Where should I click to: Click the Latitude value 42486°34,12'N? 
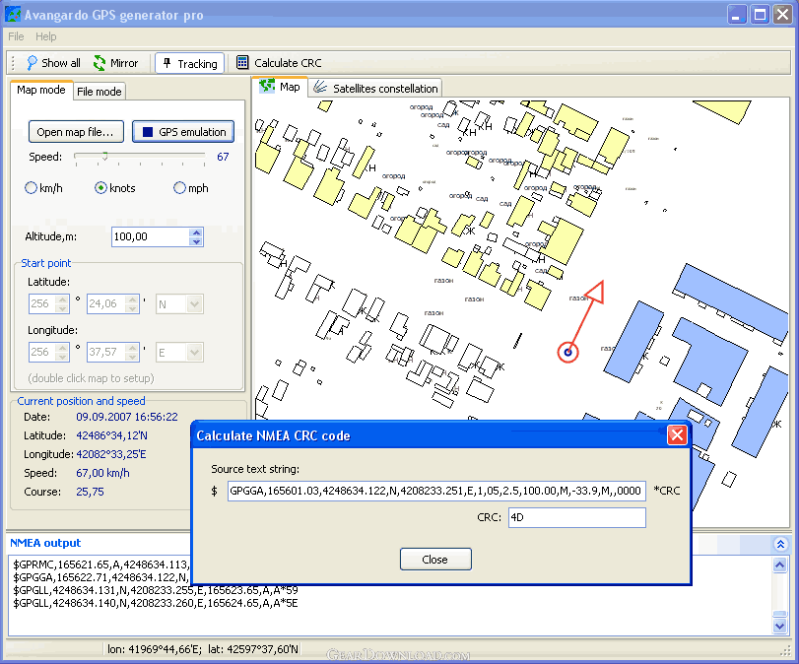coord(111,435)
